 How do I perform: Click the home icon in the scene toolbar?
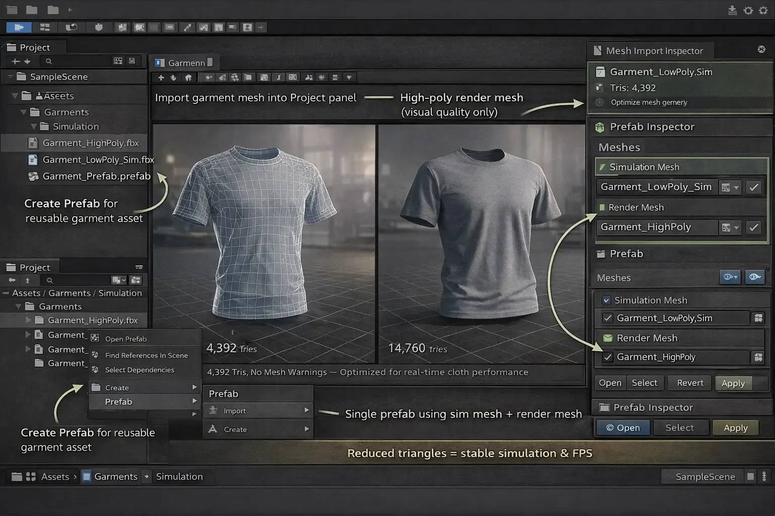click(x=188, y=77)
